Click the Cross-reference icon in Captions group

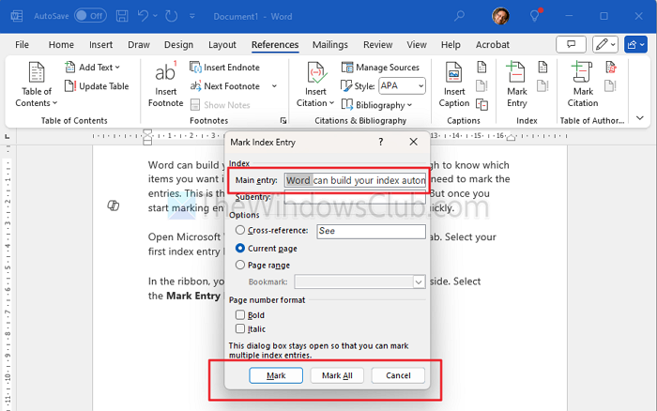click(481, 104)
